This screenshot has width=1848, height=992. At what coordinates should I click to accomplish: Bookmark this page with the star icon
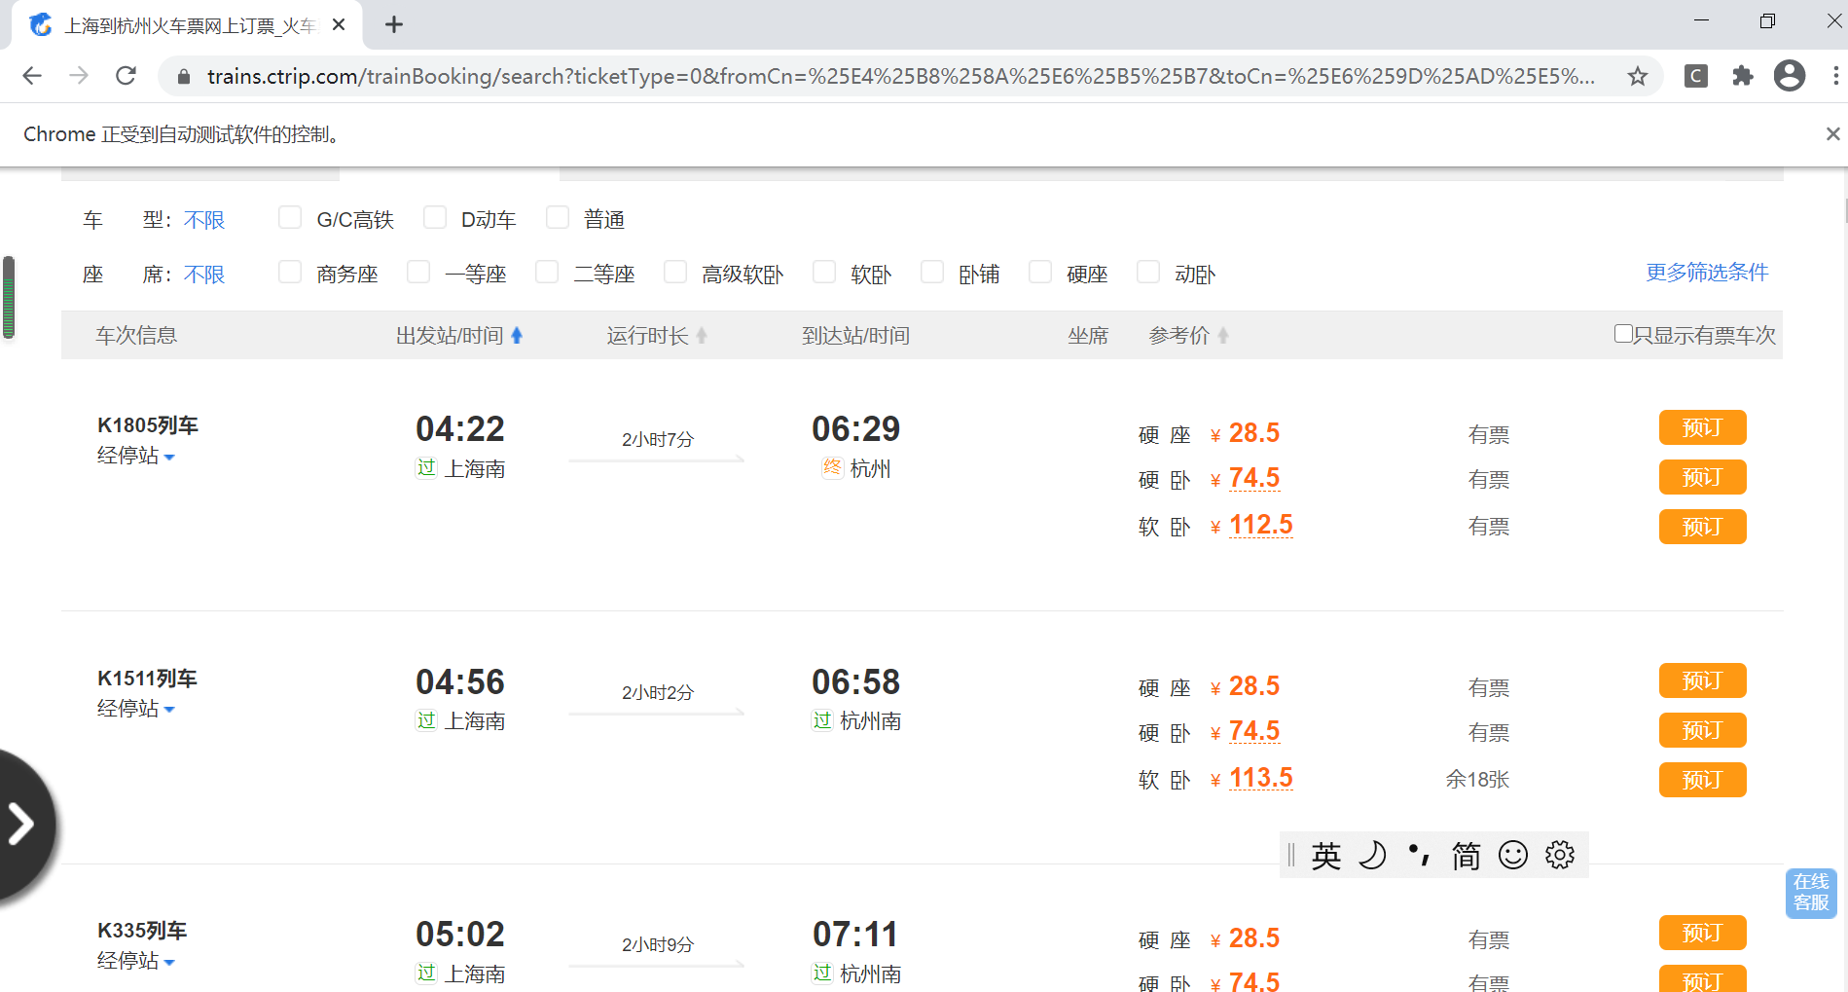coord(1638,76)
